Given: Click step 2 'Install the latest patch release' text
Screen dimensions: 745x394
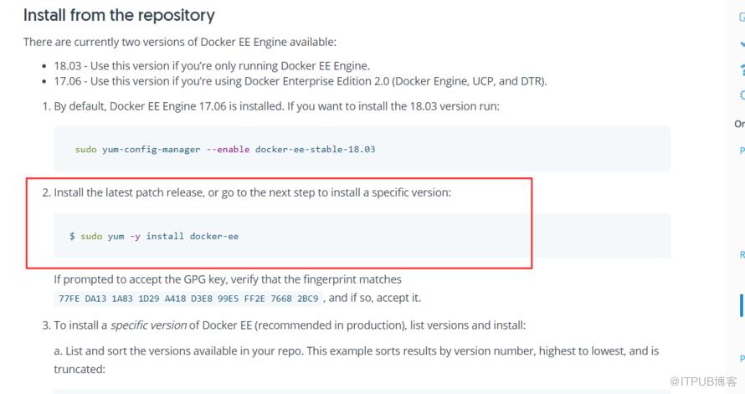Looking at the screenshot, I should pyautogui.click(x=252, y=192).
